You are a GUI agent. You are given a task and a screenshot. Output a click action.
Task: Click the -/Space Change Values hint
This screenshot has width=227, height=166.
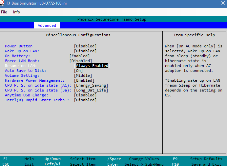[x=132, y=159]
